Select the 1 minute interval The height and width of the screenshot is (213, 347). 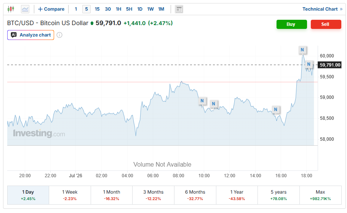(76, 9)
